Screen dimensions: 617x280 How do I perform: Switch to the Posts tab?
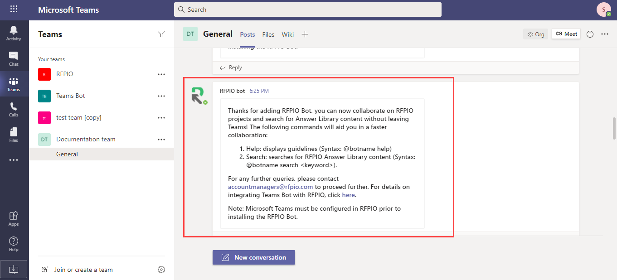coord(248,34)
